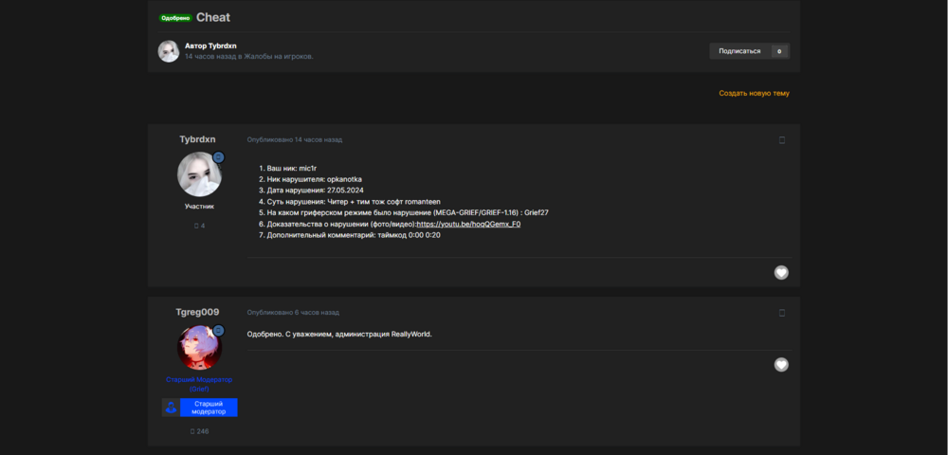Click the Tgreg009 username heading
The width and height of the screenshot is (948, 455).
pos(198,312)
